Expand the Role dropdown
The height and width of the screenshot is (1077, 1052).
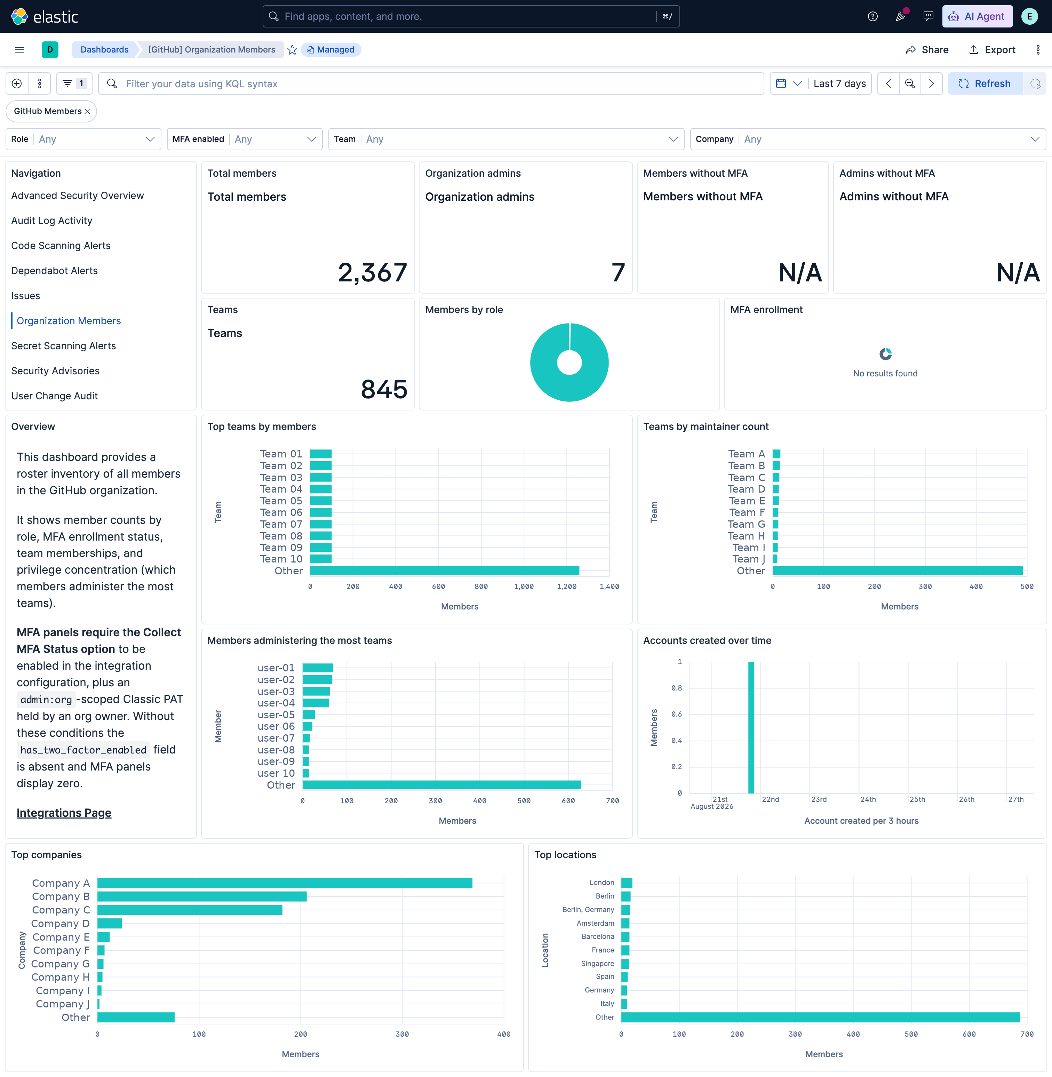[83, 139]
